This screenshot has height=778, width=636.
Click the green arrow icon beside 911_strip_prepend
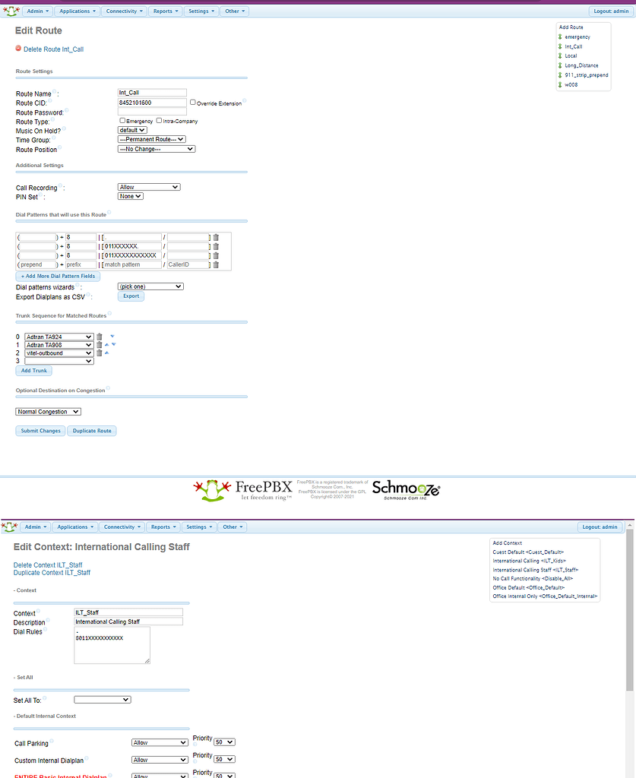pos(560,75)
